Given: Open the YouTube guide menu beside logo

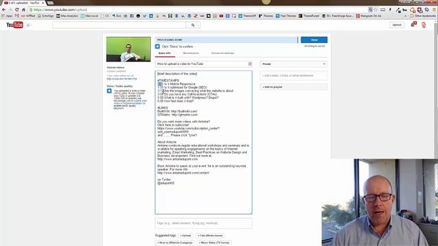Looking at the screenshot, I should pos(29,25).
